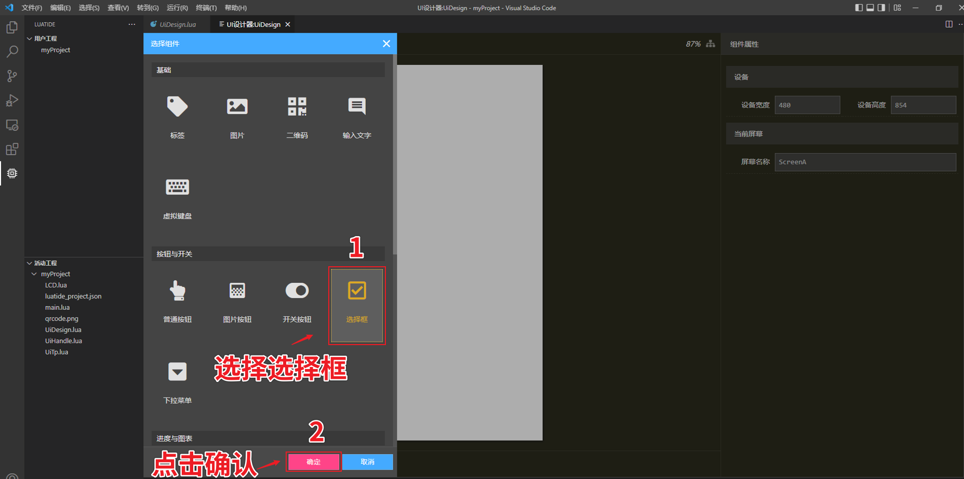The width and height of the screenshot is (964, 479).
Task: Click the dialog's vertical scrollbar
Action: pos(395,155)
